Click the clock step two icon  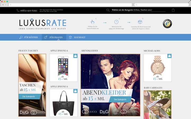tap(116, 22)
